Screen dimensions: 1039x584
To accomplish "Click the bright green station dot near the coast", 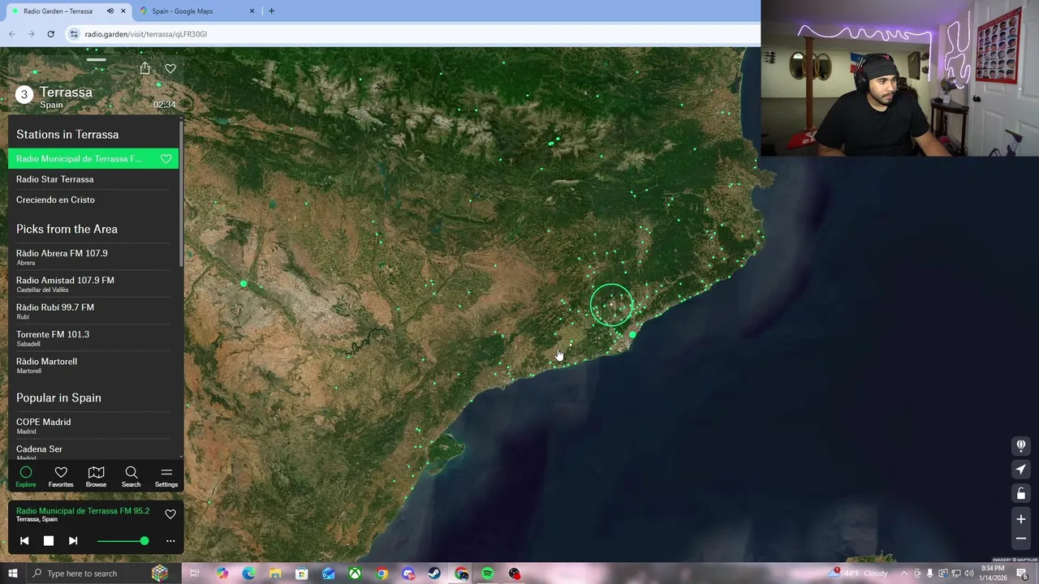I will 632,334.
